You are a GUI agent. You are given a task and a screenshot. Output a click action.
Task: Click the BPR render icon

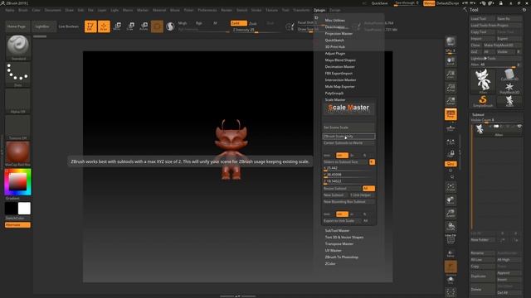click(451, 41)
